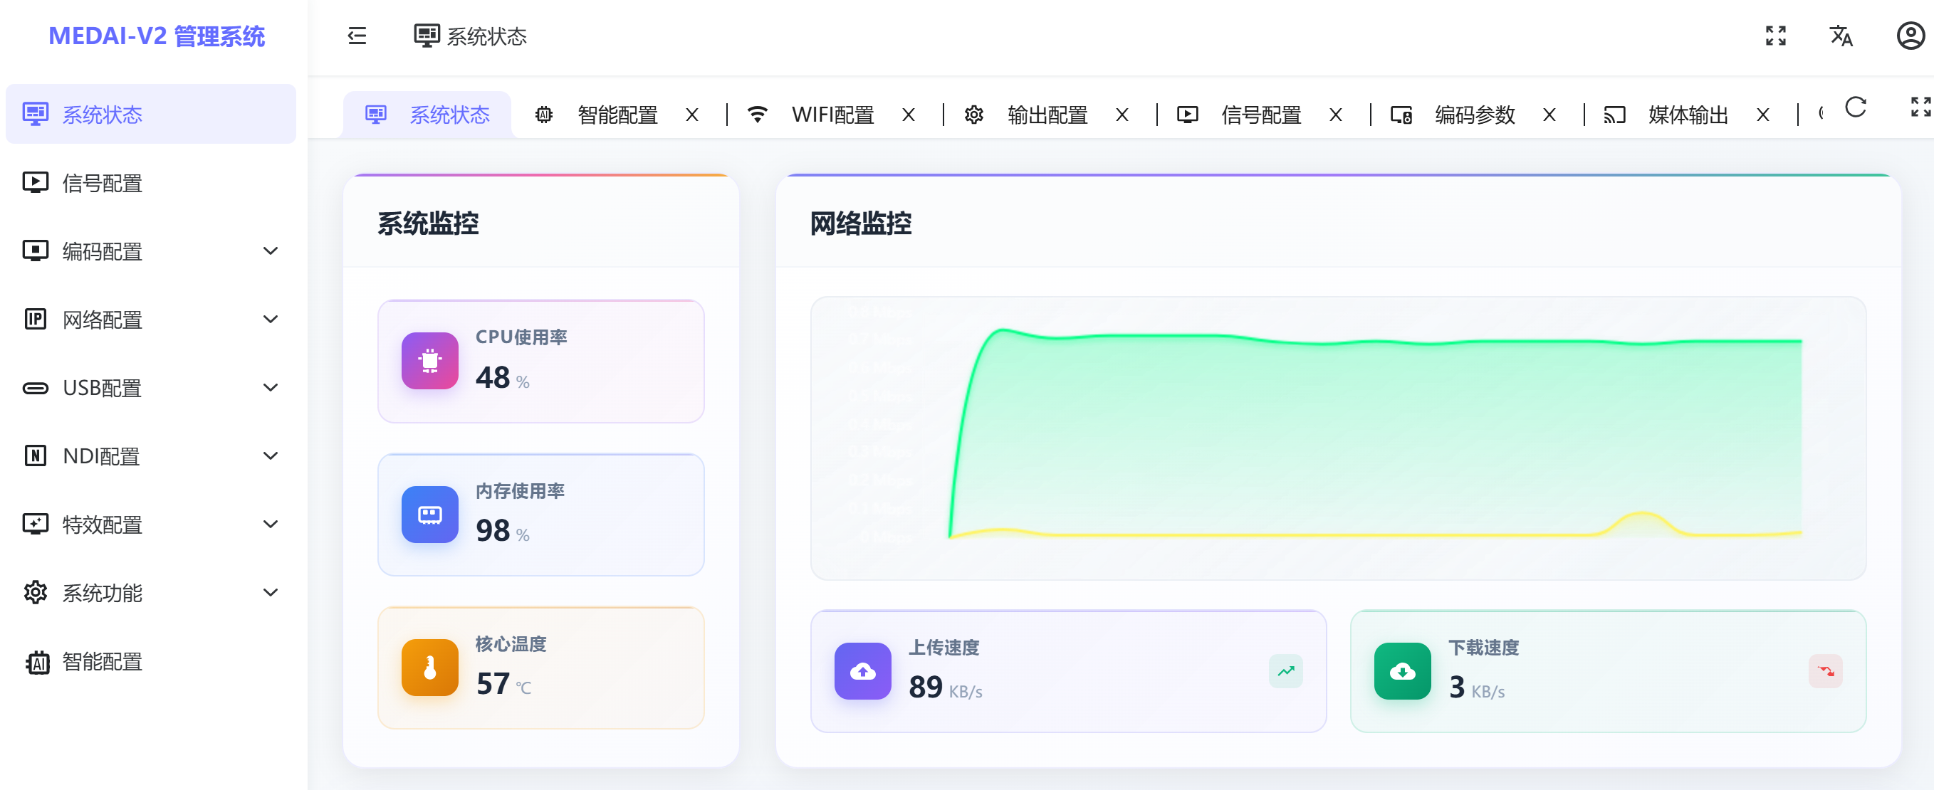Image resolution: width=1934 pixels, height=790 pixels.
Task: Click the blue memory usage icon
Action: click(x=429, y=514)
